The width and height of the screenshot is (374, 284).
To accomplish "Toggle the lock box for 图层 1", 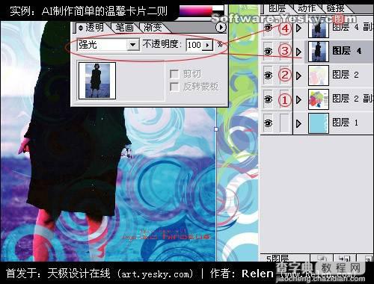I will 285,123.
